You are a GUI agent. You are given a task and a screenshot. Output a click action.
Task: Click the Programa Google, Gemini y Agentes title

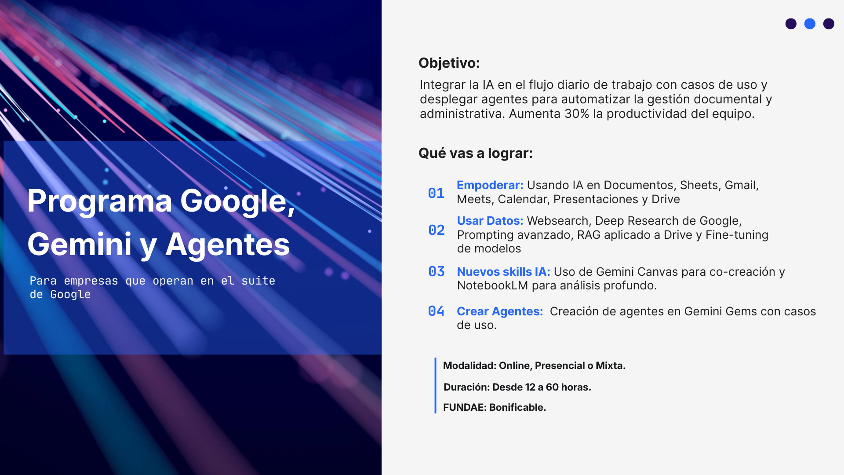point(160,222)
